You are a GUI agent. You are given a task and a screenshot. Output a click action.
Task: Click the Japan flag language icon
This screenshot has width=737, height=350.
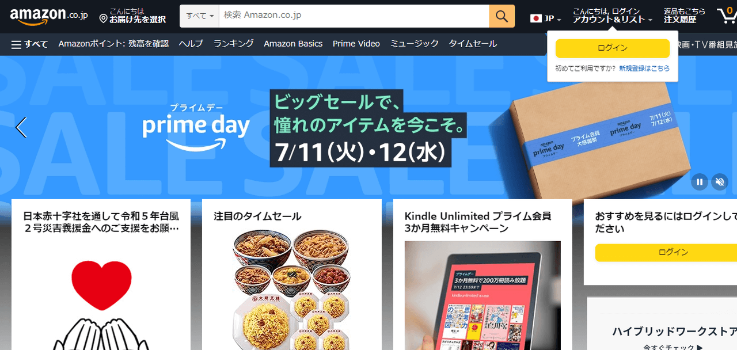[536, 19]
